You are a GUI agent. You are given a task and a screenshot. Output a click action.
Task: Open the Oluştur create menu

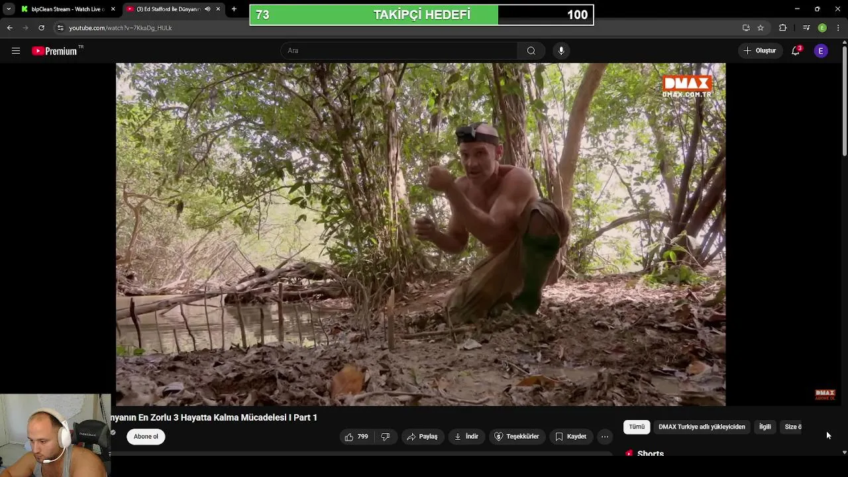[x=760, y=51]
